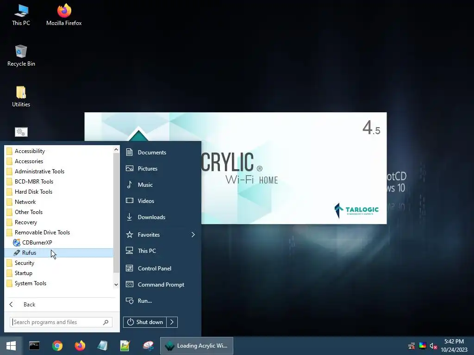Expand the Favorites submenu arrow
This screenshot has width=474, height=355.
pos(193,234)
